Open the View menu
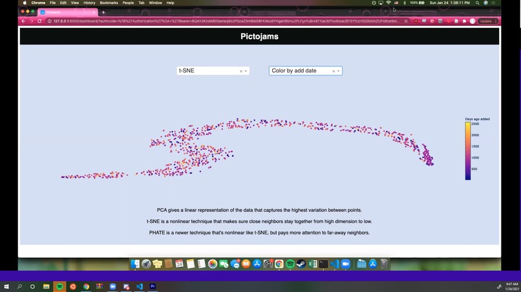 (x=75, y=3)
